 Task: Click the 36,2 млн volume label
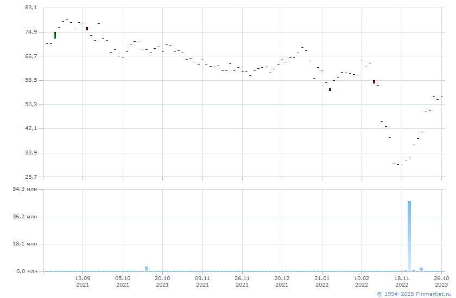coord(25,217)
